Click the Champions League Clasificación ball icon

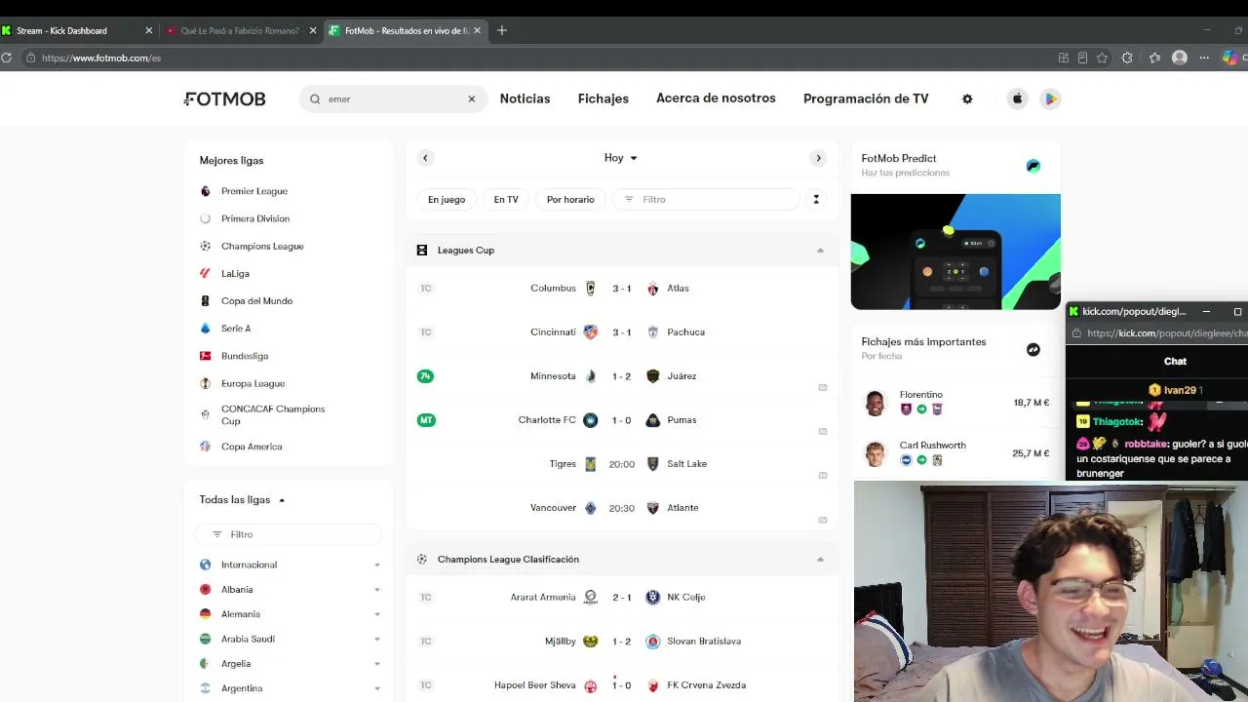tap(422, 560)
